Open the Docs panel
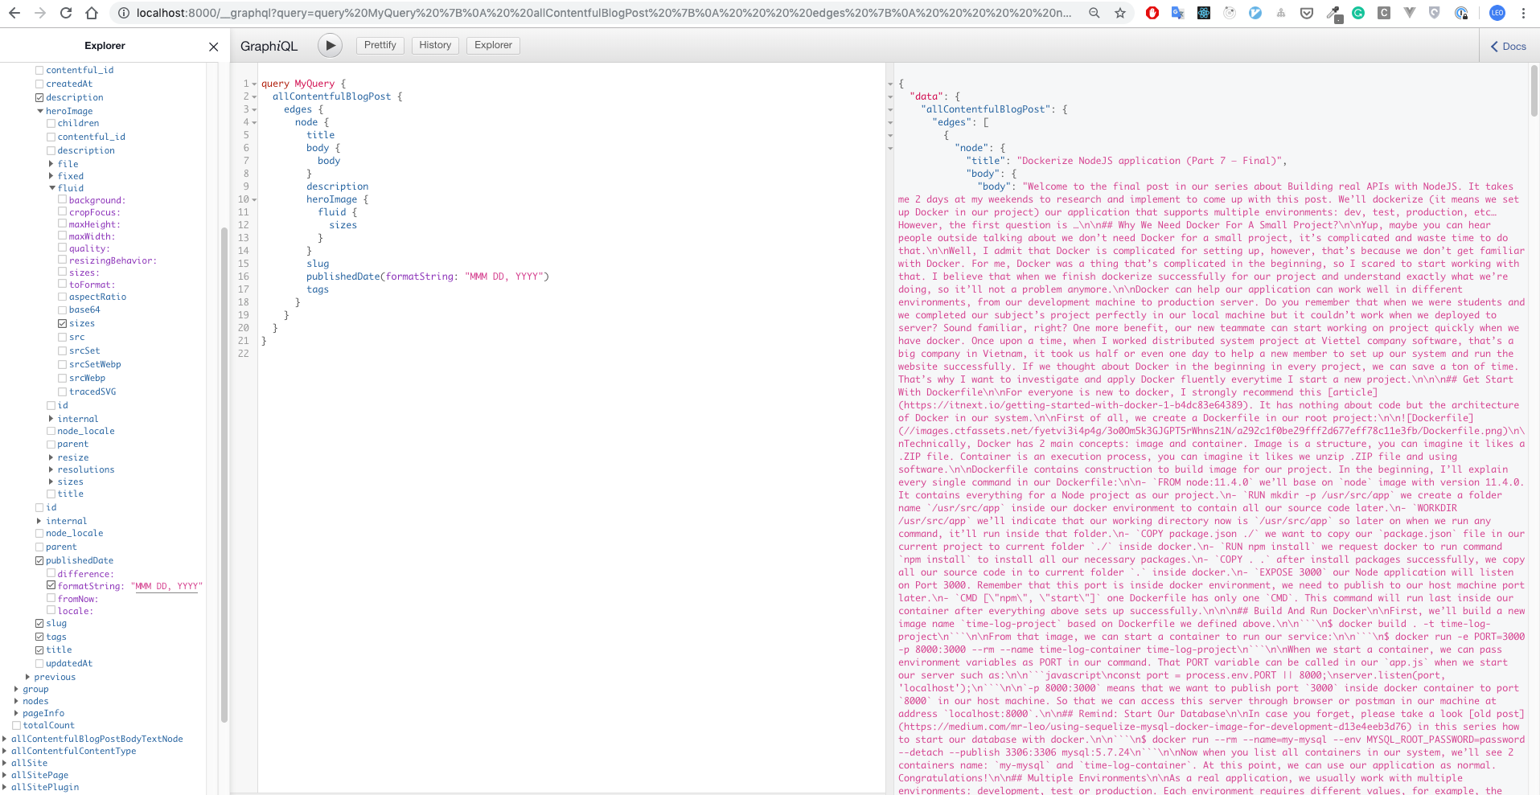Image resolution: width=1540 pixels, height=795 pixels. [1508, 46]
